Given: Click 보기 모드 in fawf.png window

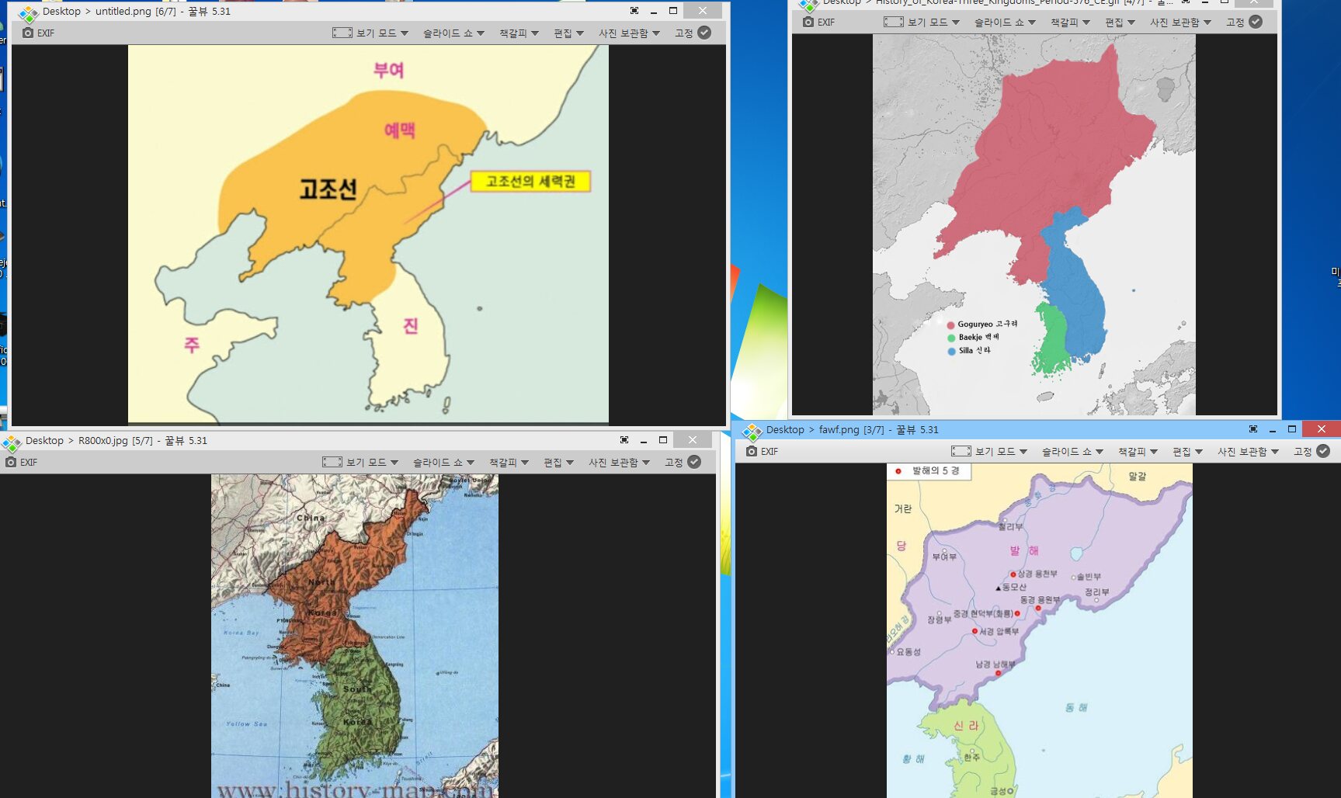Looking at the screenshot, I should 989,452.
